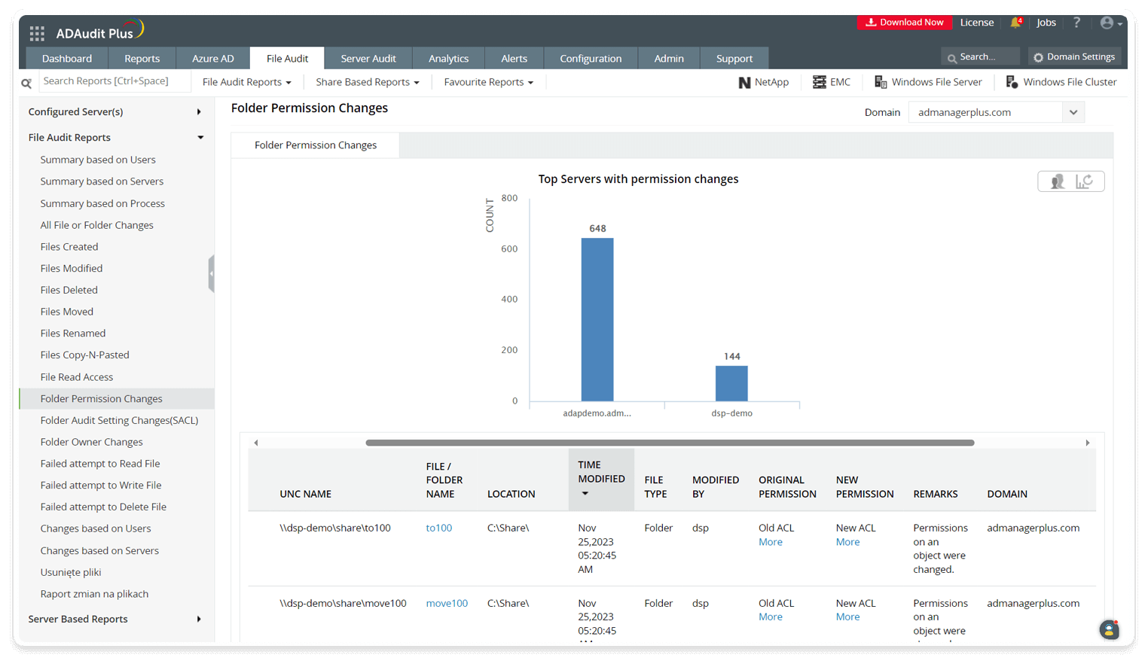This screenshot has height=664, width=1148.
Task: Open the Alerts tab
Action: (514, 58)
